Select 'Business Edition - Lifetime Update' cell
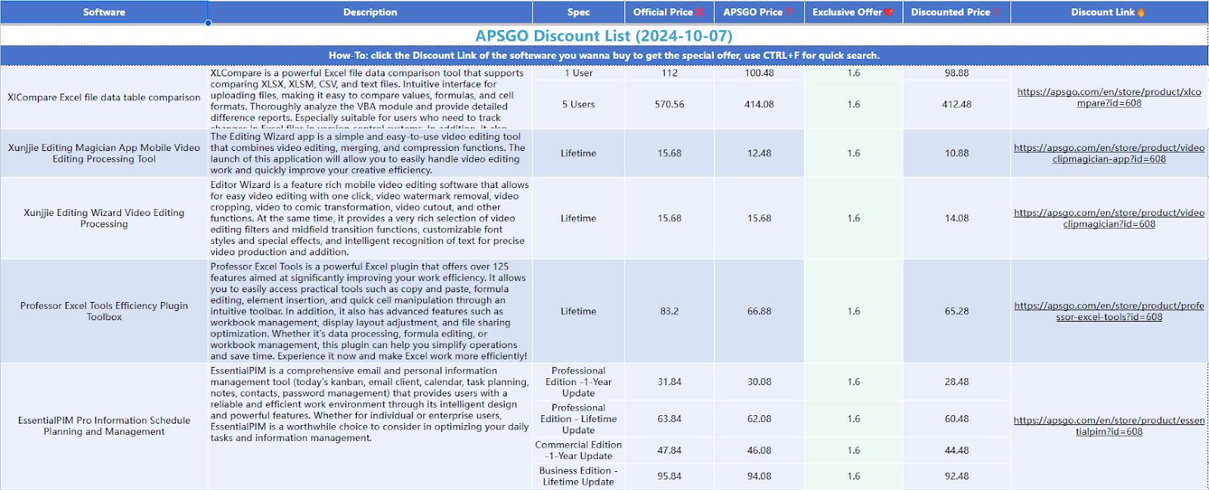 tap(579, 476)
